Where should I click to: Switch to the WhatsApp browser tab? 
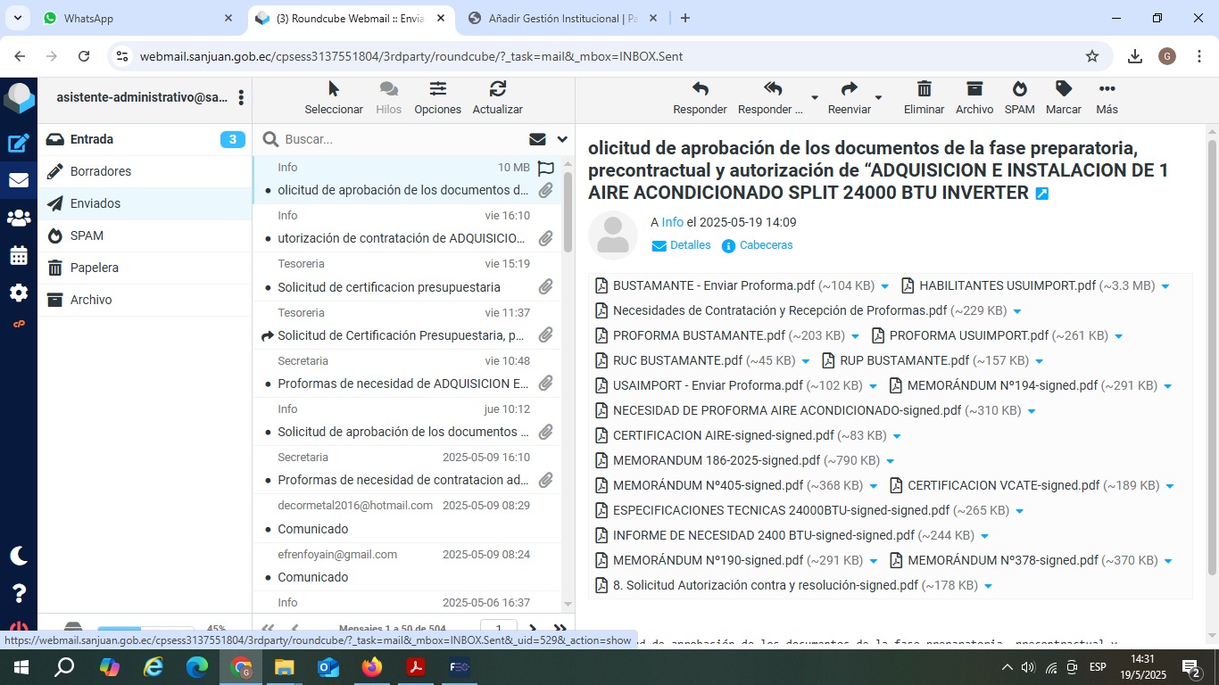point(88,18)
